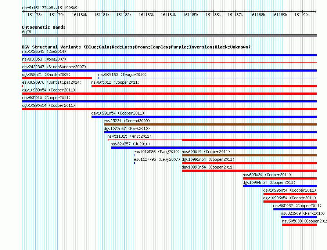Click the Cytogenetic Bands track title
327x250 pixels.
click(x=44, y=27)
